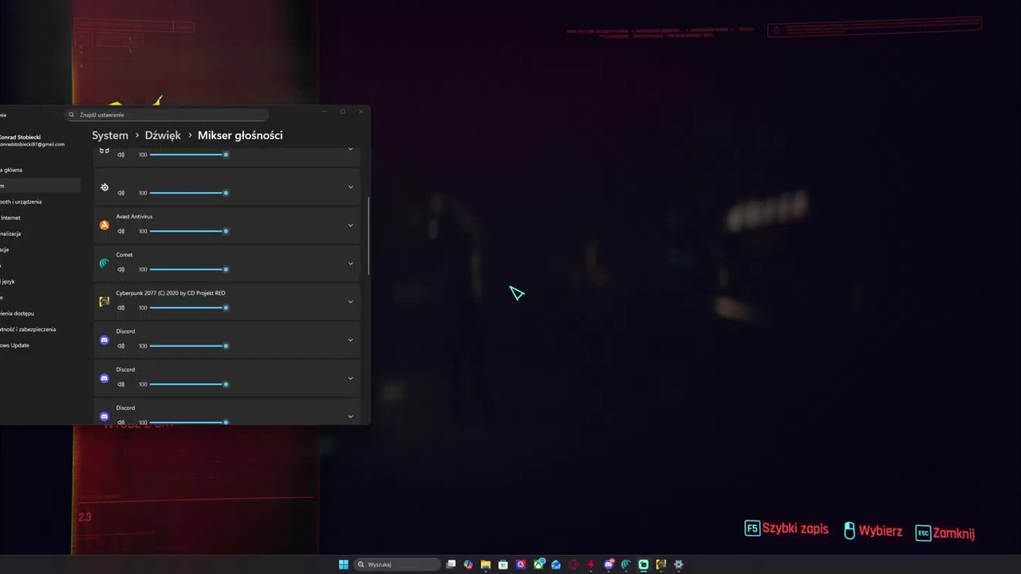Go back to Dźwięk in the breadcrumb
This screenshot has height=574, width=1021.
point(163,136)
